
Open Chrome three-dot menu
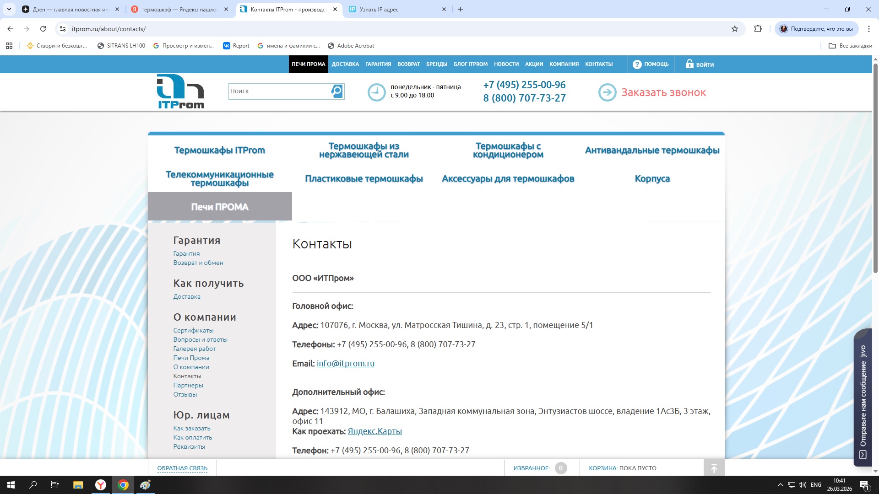[x=868, y=29]
